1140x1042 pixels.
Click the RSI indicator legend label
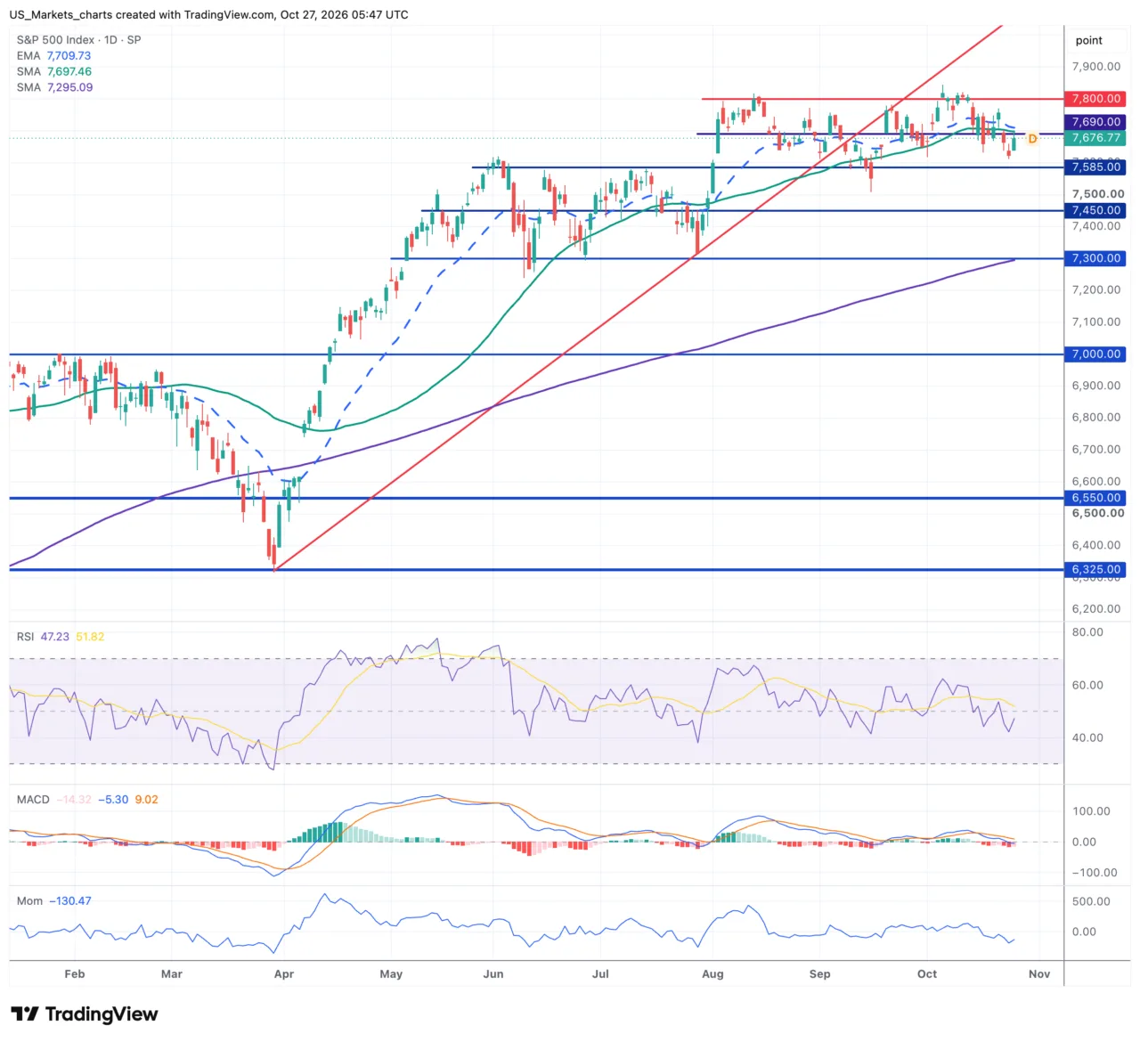25,637
